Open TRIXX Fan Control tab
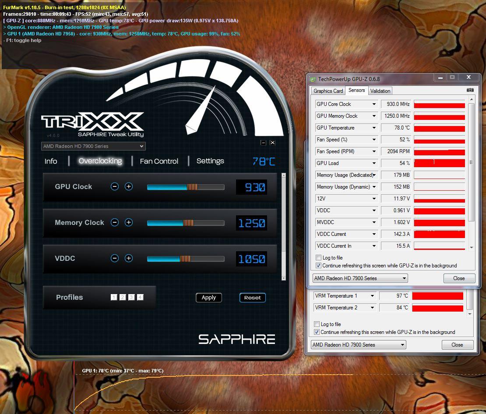Viewport: 486px width, 414px height. 159,161
